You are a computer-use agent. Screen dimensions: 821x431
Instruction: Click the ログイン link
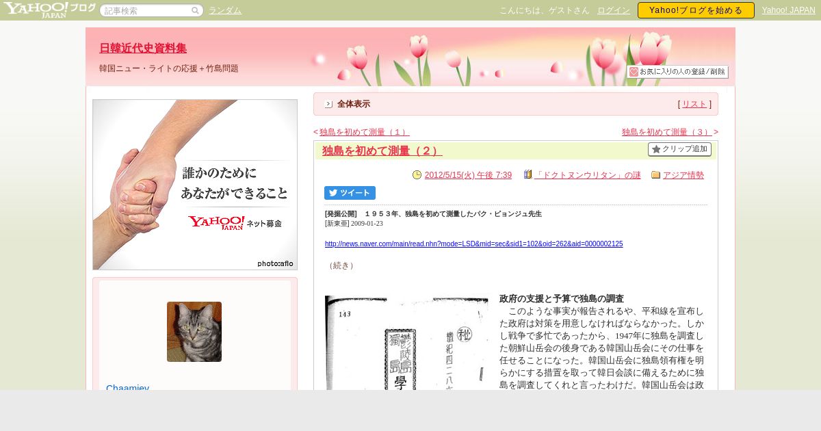614,10
